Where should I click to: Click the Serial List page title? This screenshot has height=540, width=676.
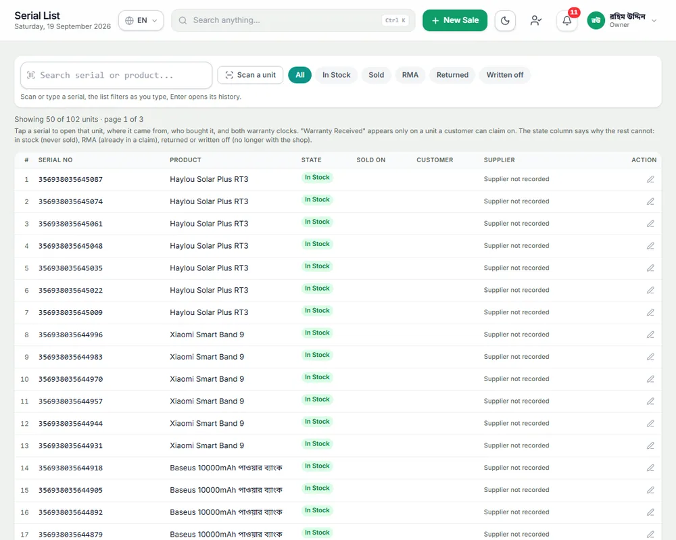coord(37,16)
